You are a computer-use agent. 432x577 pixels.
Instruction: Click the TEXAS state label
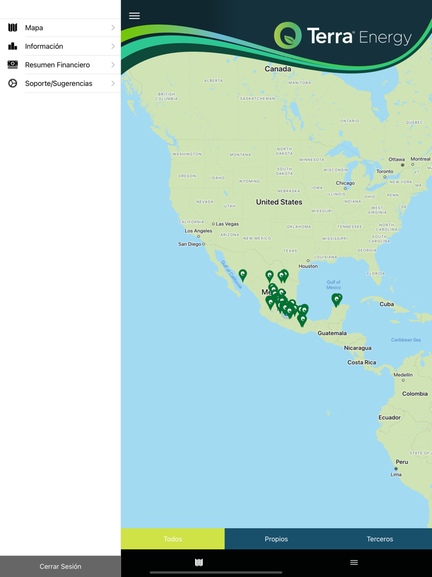click(x=290, y=251)
